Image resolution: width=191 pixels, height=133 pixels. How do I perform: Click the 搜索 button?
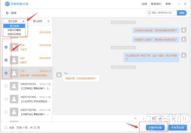(182, 13)
